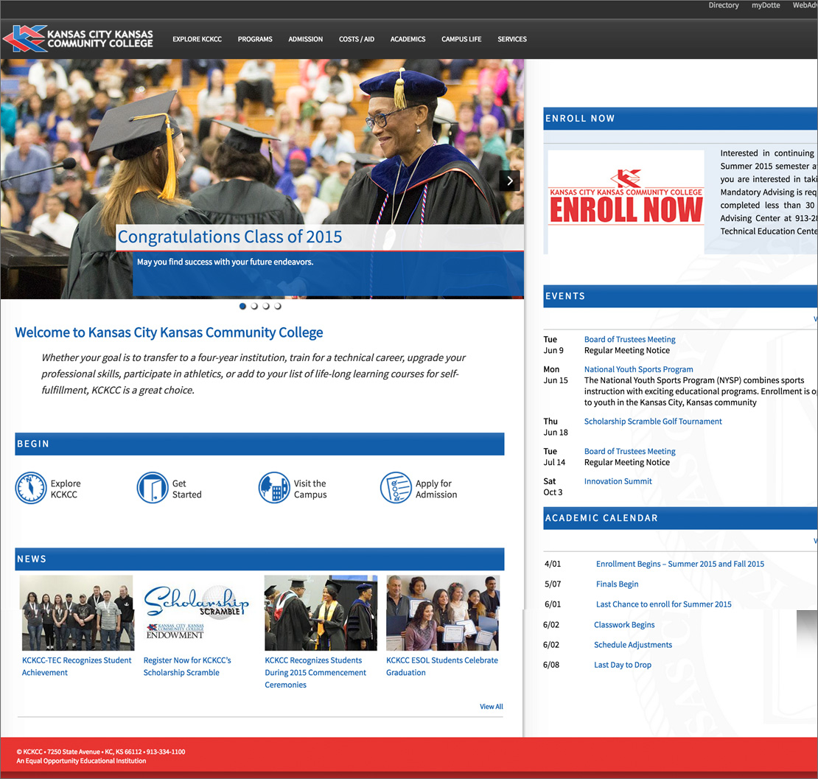The width and height of the screenshot is (818, 779).
Task: Open the Directory link at top
Action: (x=724, y=5)
